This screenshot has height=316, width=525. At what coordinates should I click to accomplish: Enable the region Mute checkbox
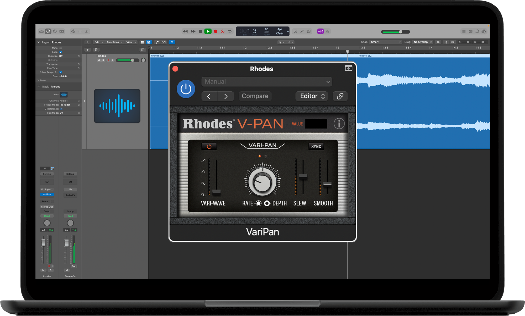(x=61, y=48)
